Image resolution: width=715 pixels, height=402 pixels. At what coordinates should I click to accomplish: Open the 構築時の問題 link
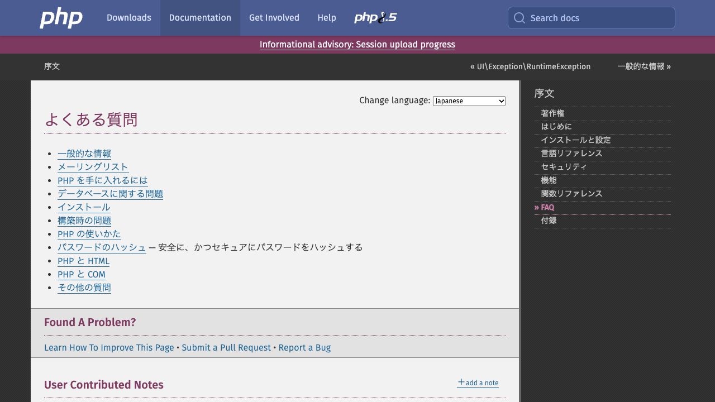[x=84, y=221]
